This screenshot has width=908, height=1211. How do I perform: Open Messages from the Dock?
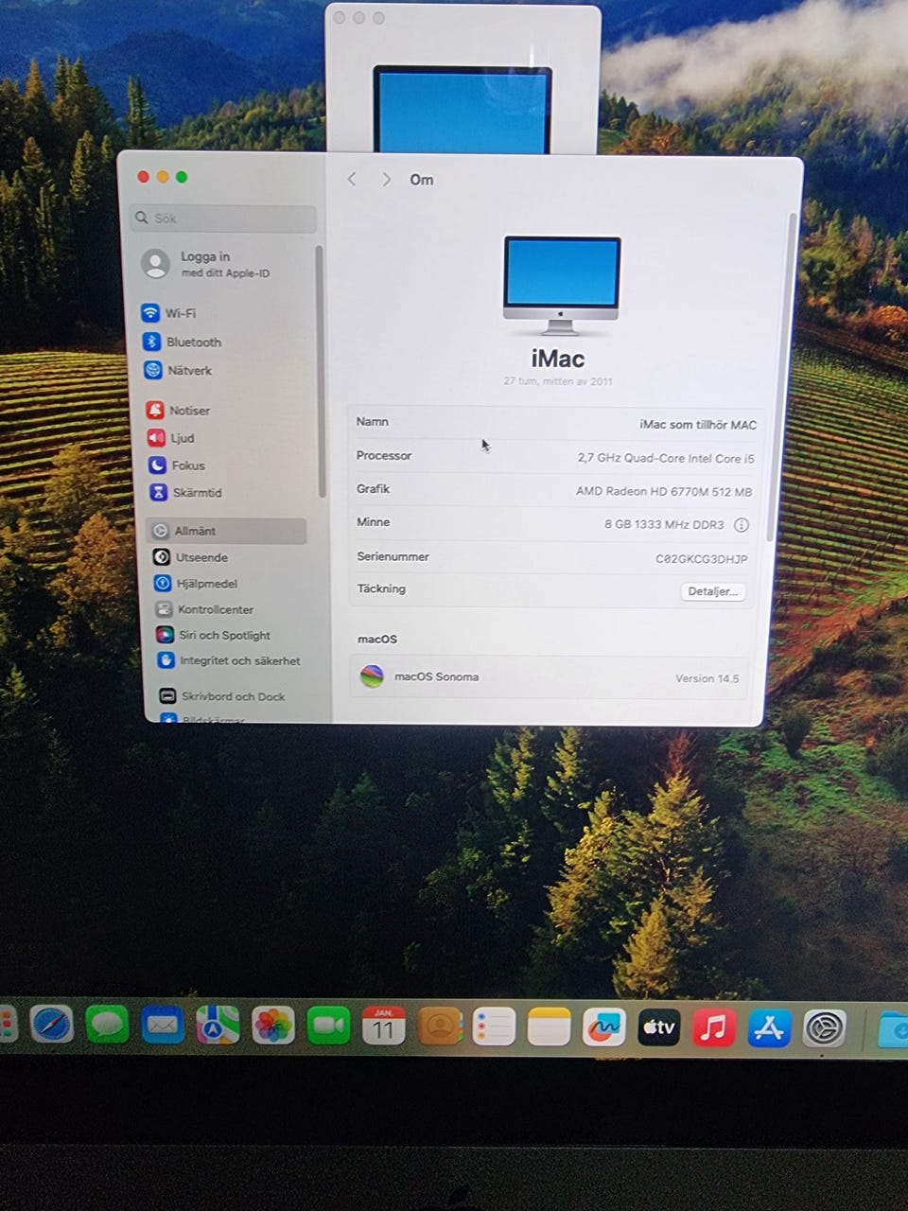pyautogui.click(x=107, y=1026)
